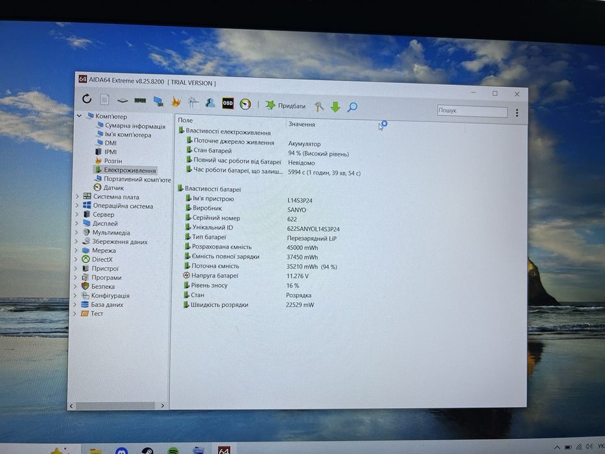The height and width of the screenshot is (454, 605).
Task: Click the value "5994 с (1 годин, 39 хв, 54 с)"
Action: pyautogui.click(x=324, y=173)
